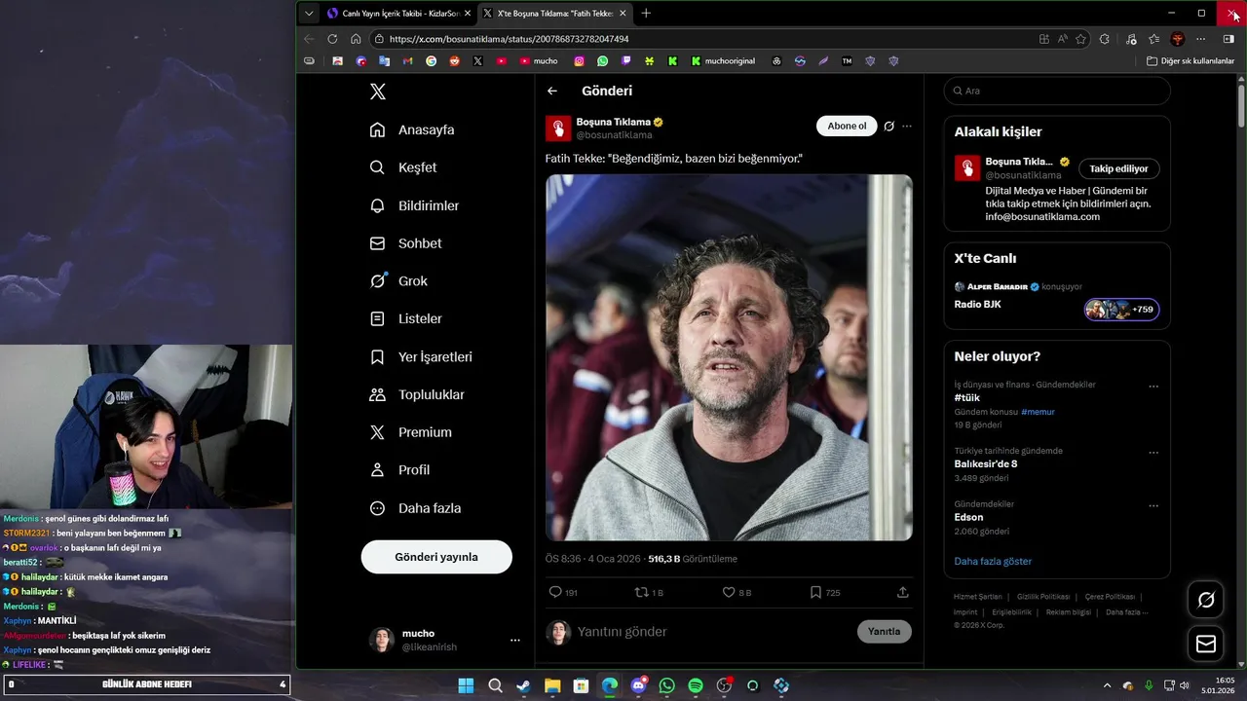
Task: Click Takip ediliyor button
Action: (x=1118, y=168)
